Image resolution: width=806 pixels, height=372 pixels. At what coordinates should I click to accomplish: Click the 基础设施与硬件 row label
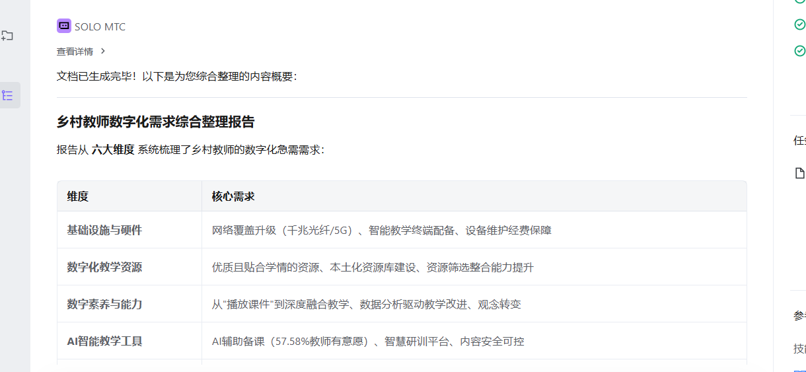tap(104, 230)
